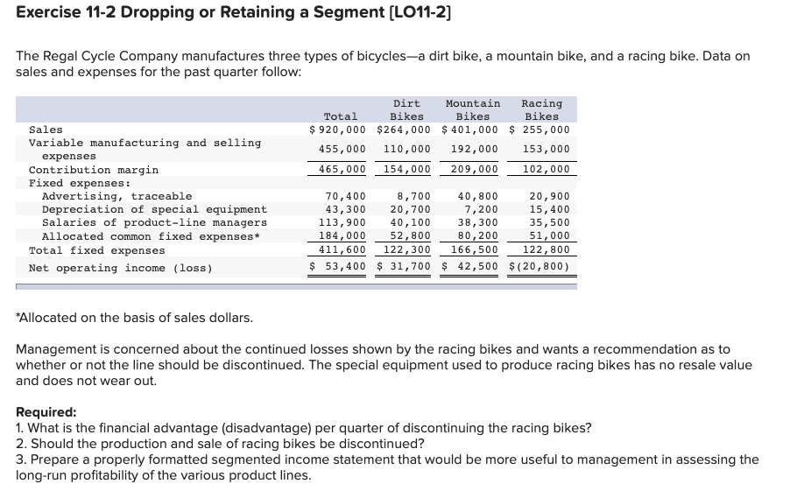The width and height of the screenshot is (790, 498).
Task: Click Mountain Bikes variable expenses '192,000'
Action: (474, 149)
